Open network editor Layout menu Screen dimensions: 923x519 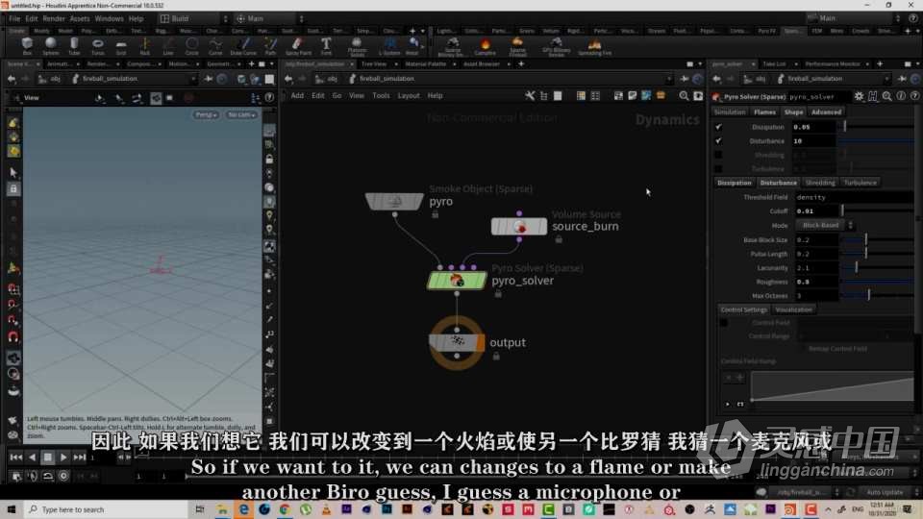tap(409, 95)
